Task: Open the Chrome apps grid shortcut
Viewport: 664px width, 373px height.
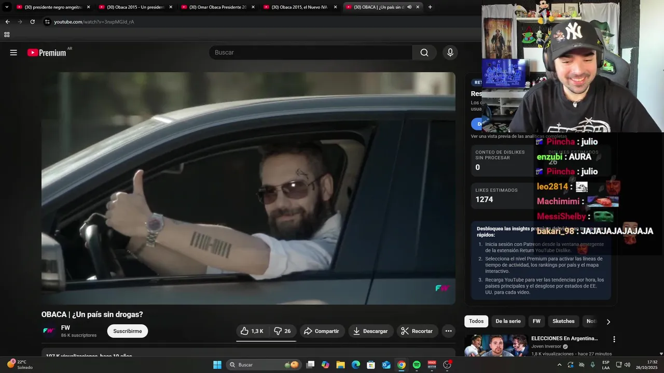Action: [7, 35]
